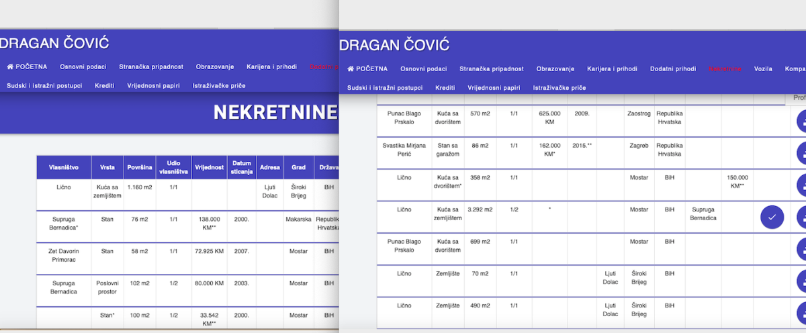Screen dimensions: 806x333
Task: Click the Vrijednost column header
Action: (209, 167)
